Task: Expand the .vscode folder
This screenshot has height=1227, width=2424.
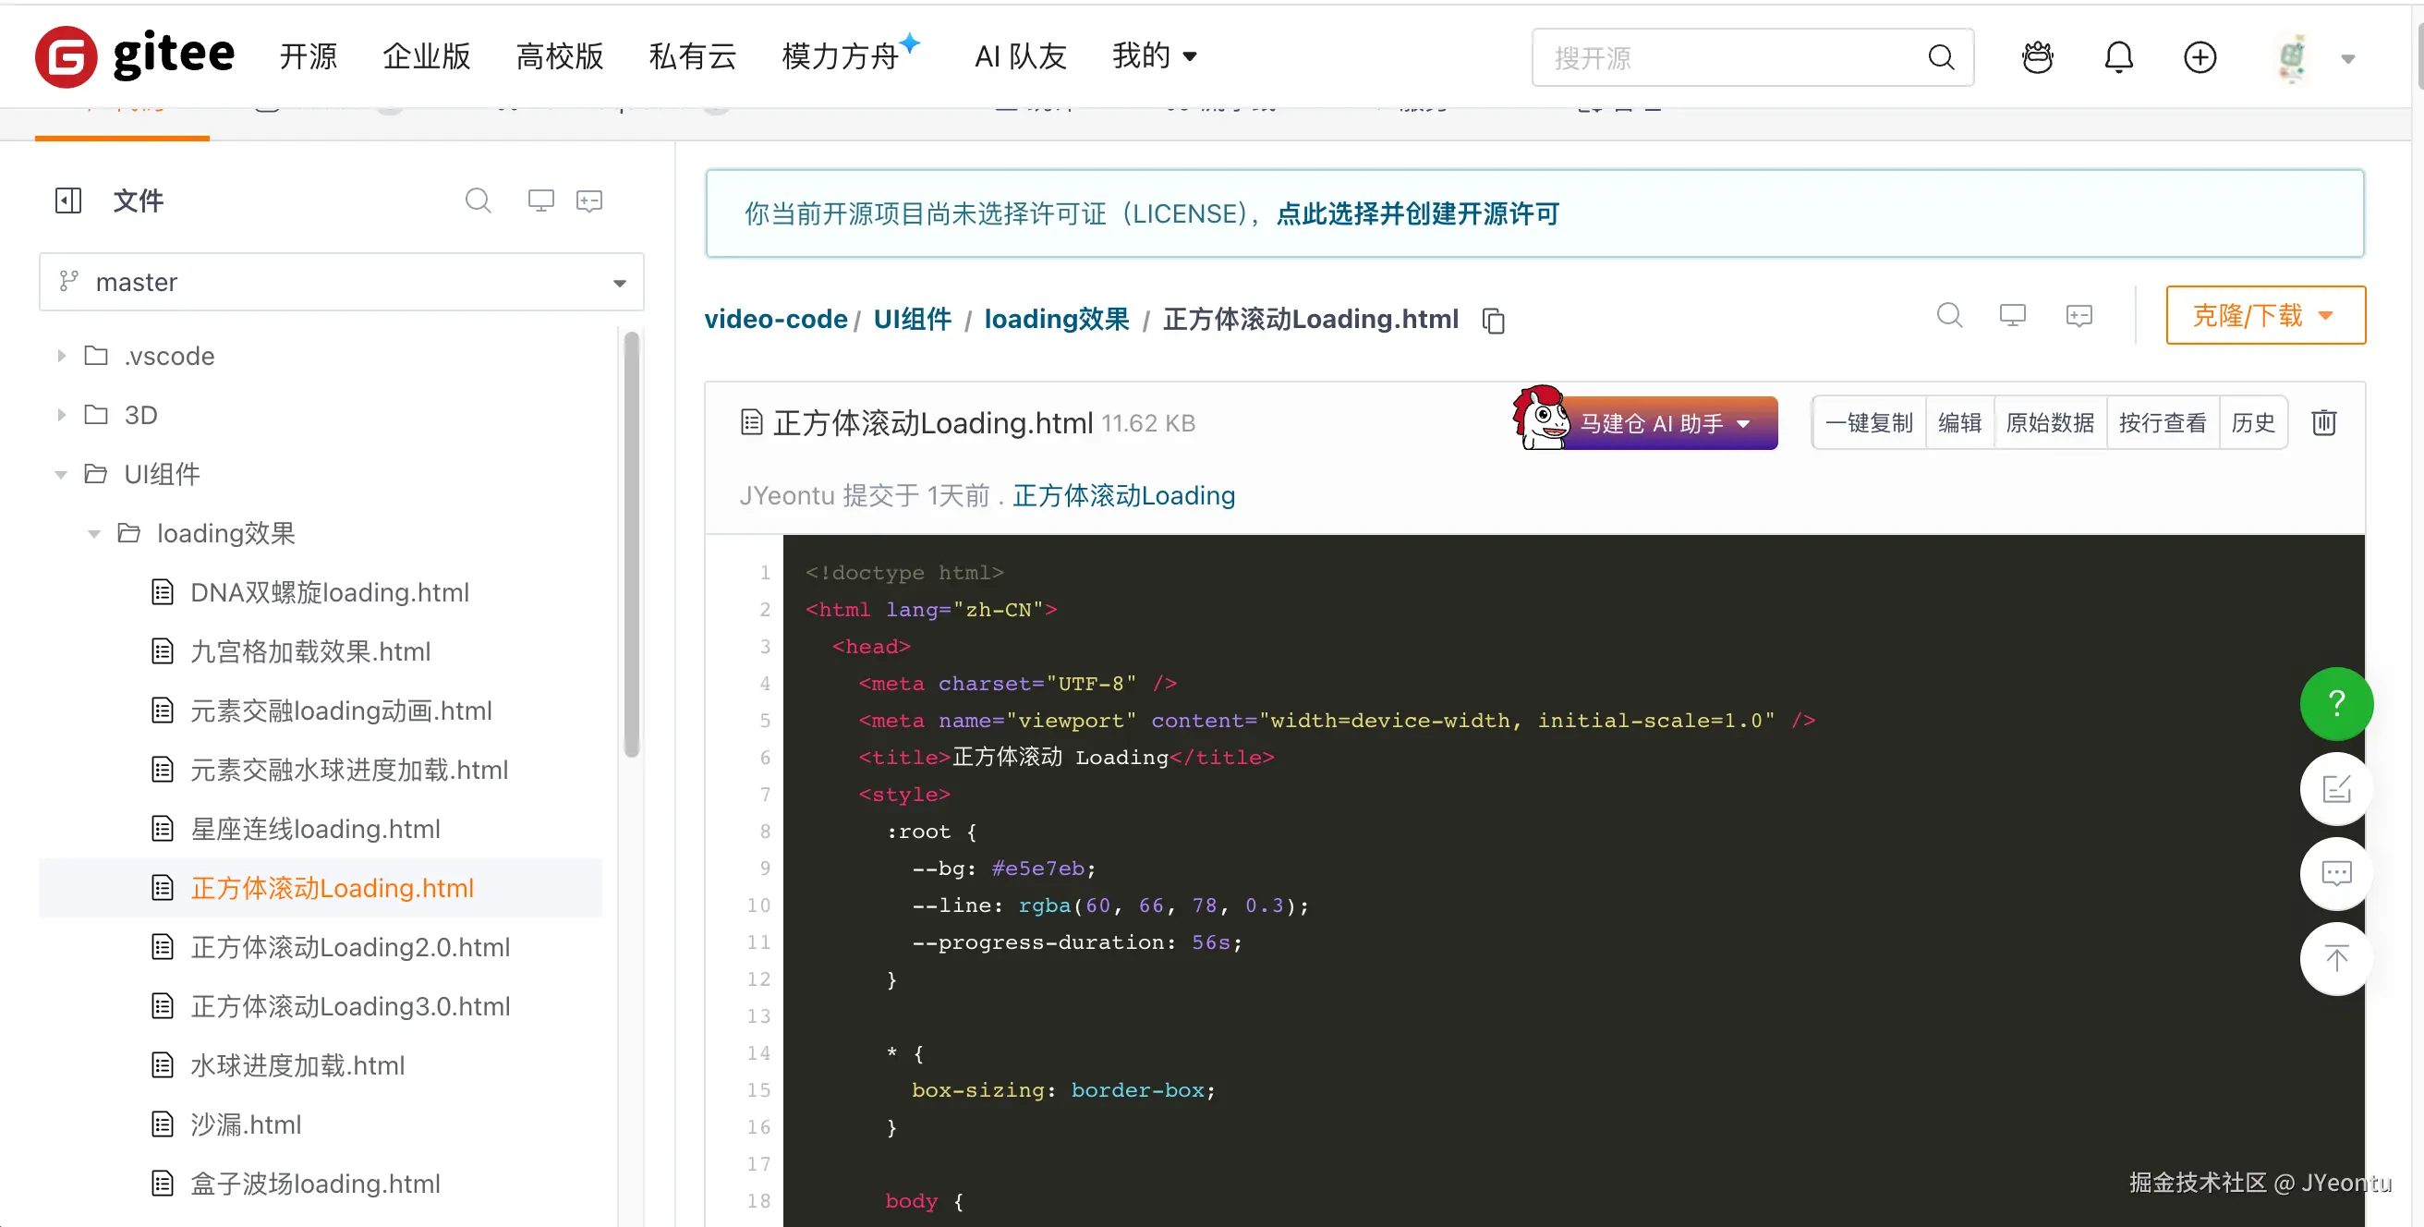Action: (x=62, y=356)
